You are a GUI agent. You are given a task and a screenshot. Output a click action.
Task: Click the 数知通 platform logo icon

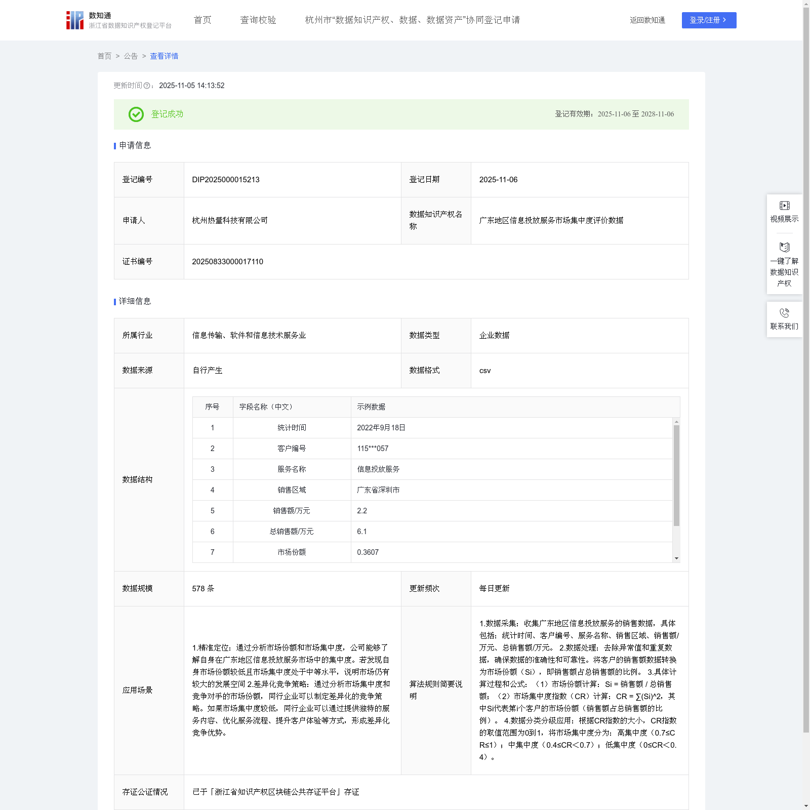click(75, 20)
